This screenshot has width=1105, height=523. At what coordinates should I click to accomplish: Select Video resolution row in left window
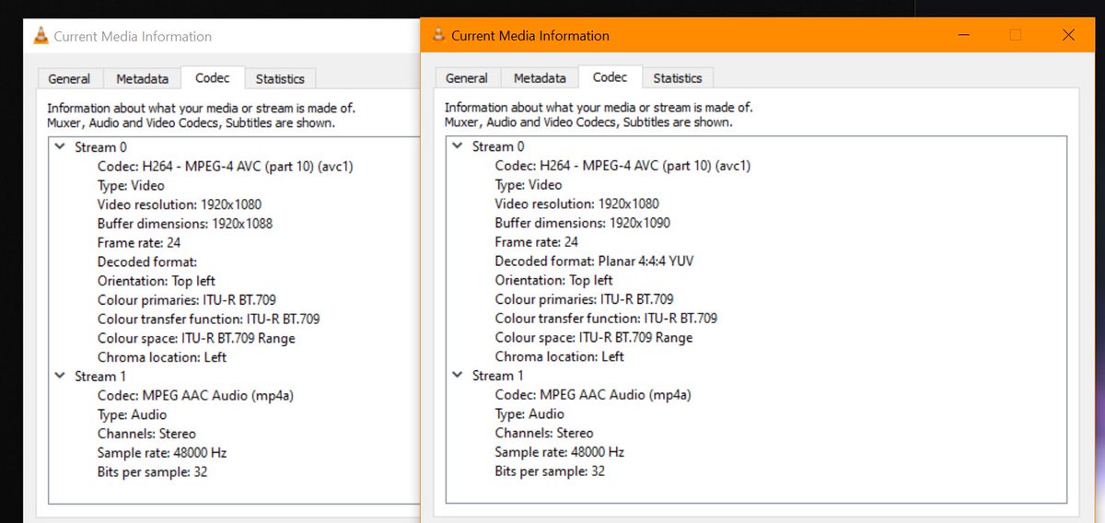point(180,204)
